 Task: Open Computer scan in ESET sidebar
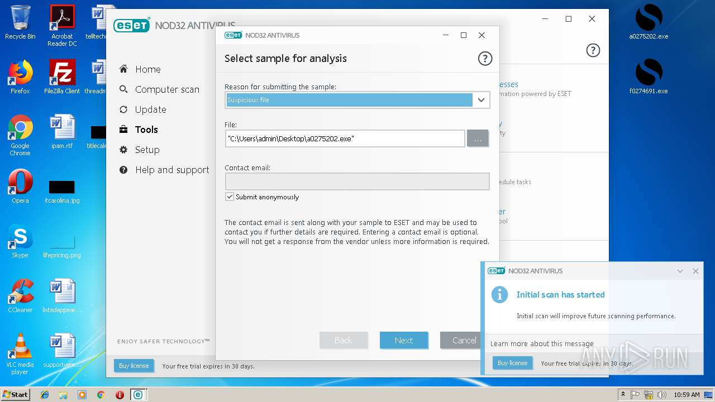(167, 89)
